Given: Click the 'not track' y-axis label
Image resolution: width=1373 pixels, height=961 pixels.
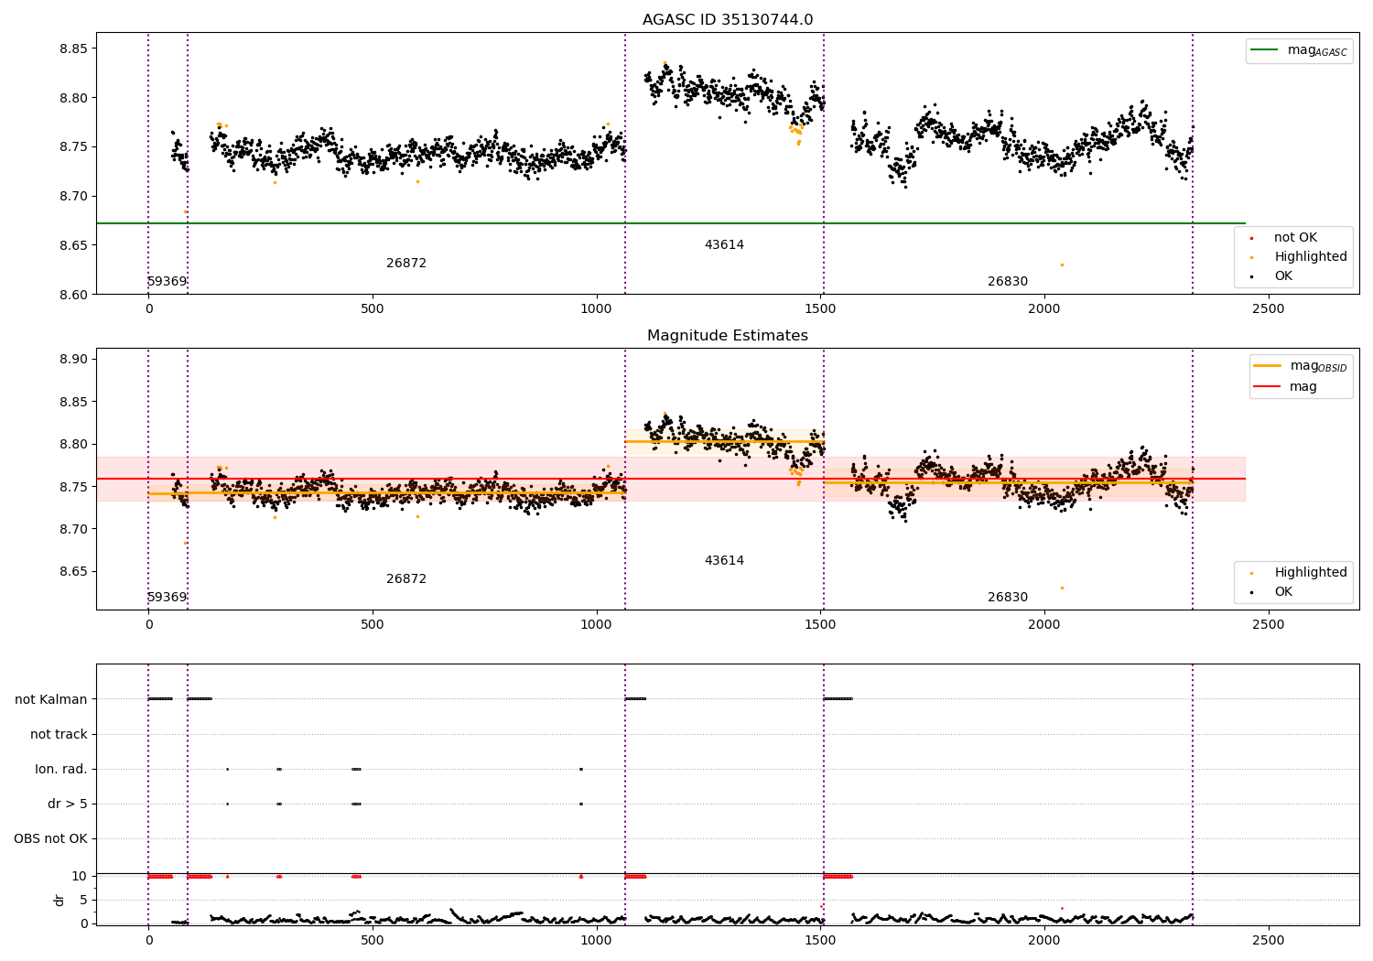Looking at the screenshot, I should [59, 734].
